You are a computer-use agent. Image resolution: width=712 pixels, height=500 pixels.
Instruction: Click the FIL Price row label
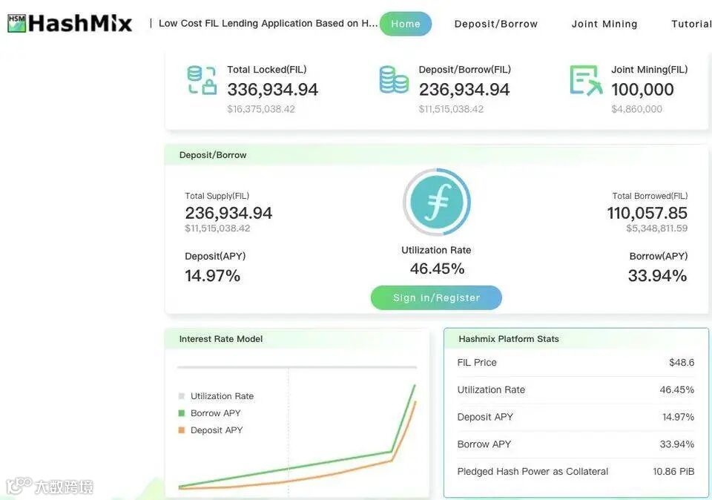click(x=477, y=363)
